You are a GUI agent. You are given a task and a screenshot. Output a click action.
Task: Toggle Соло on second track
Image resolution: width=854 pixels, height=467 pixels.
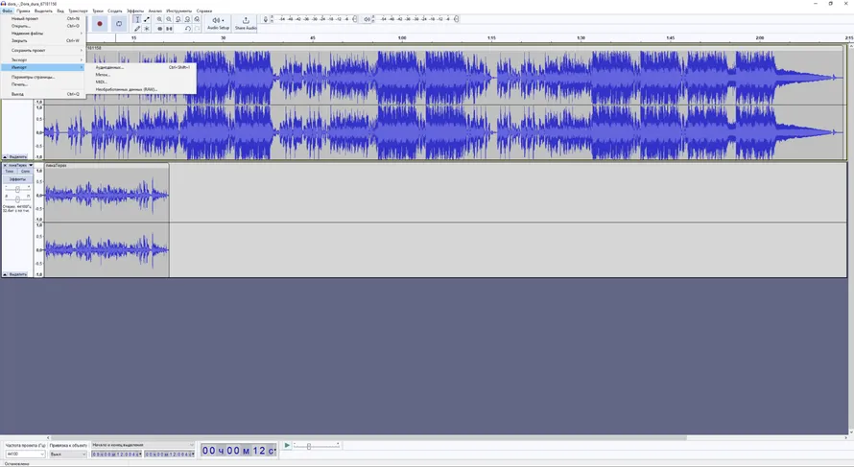point(25,172)
